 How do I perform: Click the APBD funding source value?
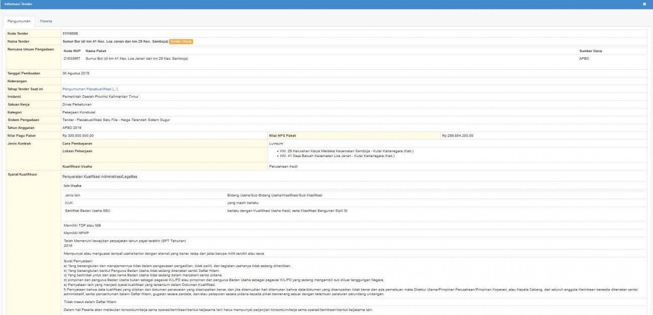(584, 59)
